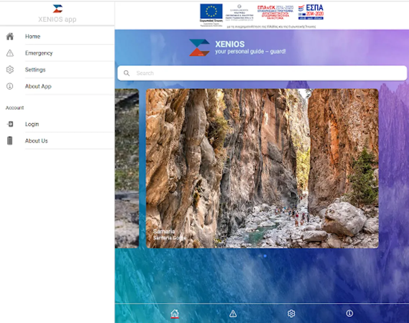Click the Samaria title on the card
The width and height of the screenshot is (409, 323).
(x=164, y=231)
